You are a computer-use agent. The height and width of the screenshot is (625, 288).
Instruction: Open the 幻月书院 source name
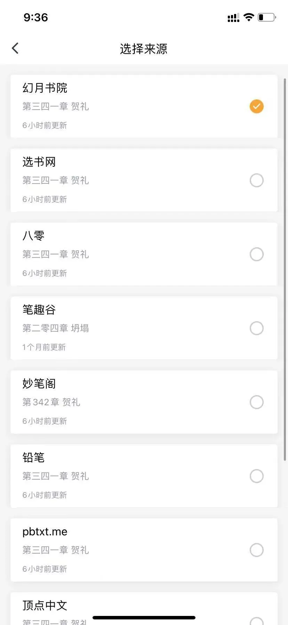pyautogui.click(x=45, y=88)
